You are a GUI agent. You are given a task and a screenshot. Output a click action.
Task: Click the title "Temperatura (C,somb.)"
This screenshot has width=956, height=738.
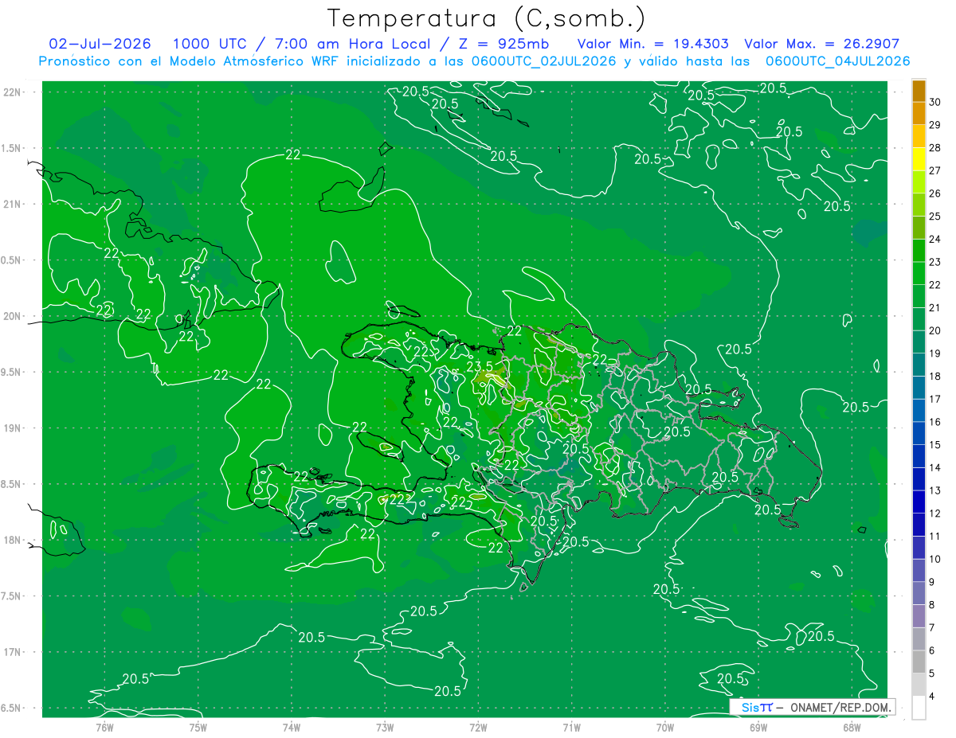(487, 18)
